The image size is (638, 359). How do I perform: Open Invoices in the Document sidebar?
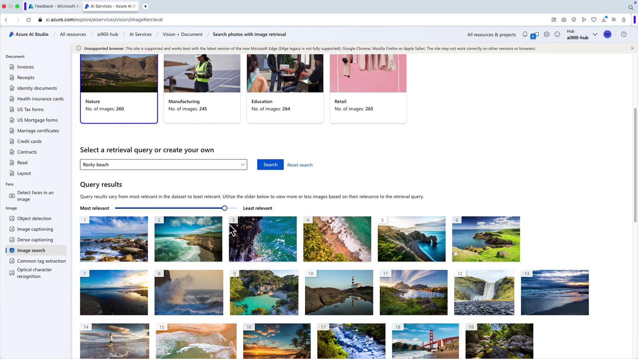[25, 67]
